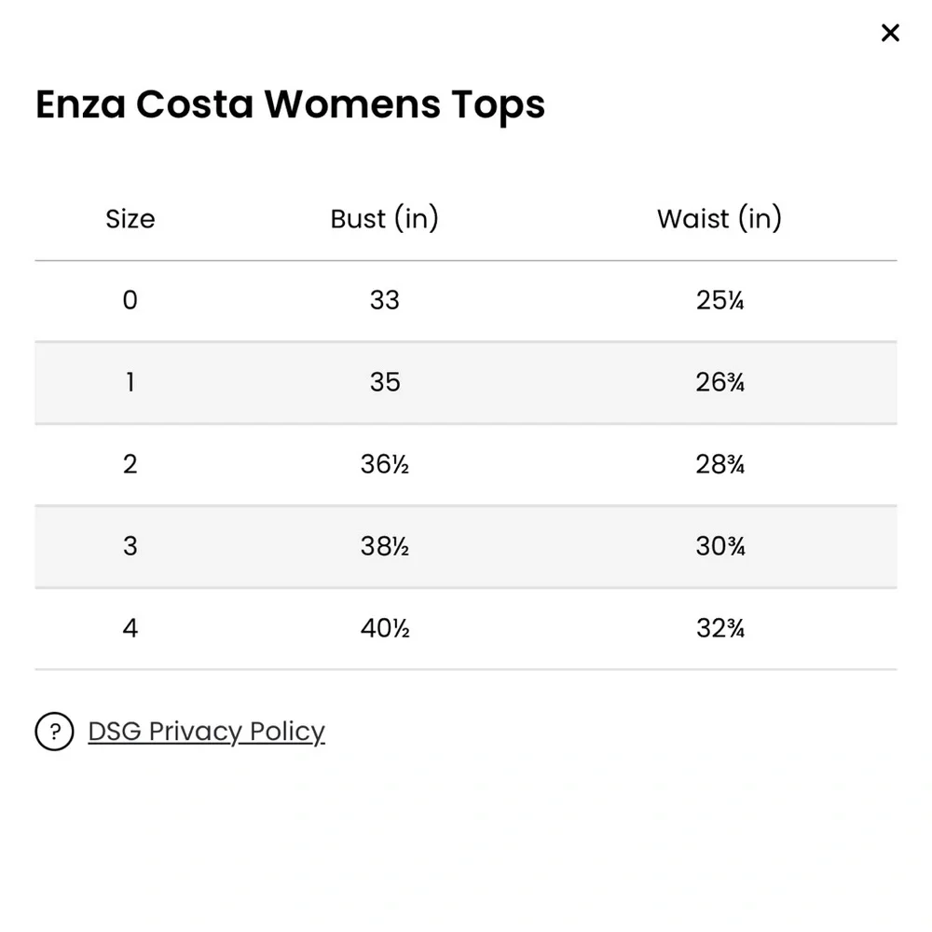Open the DSG Privacy Policy link
The image size is (932, 932).
[206, 731]
